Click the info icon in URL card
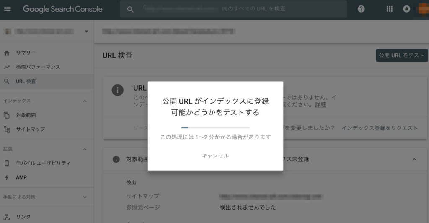This screenshot has width=429, height=223. pos(118,90)
